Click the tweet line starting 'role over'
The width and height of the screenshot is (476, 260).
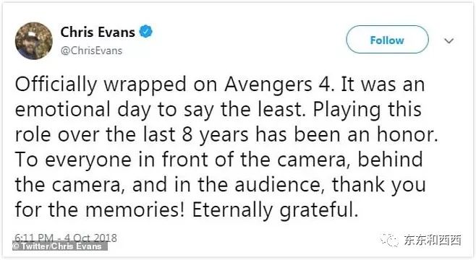tap(226, 135)
